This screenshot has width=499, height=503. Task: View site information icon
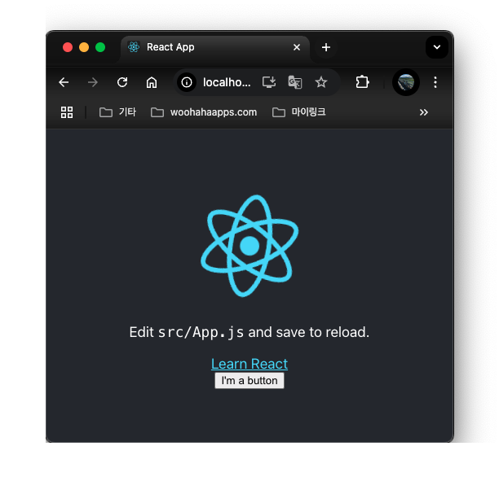tap(187, 82)
